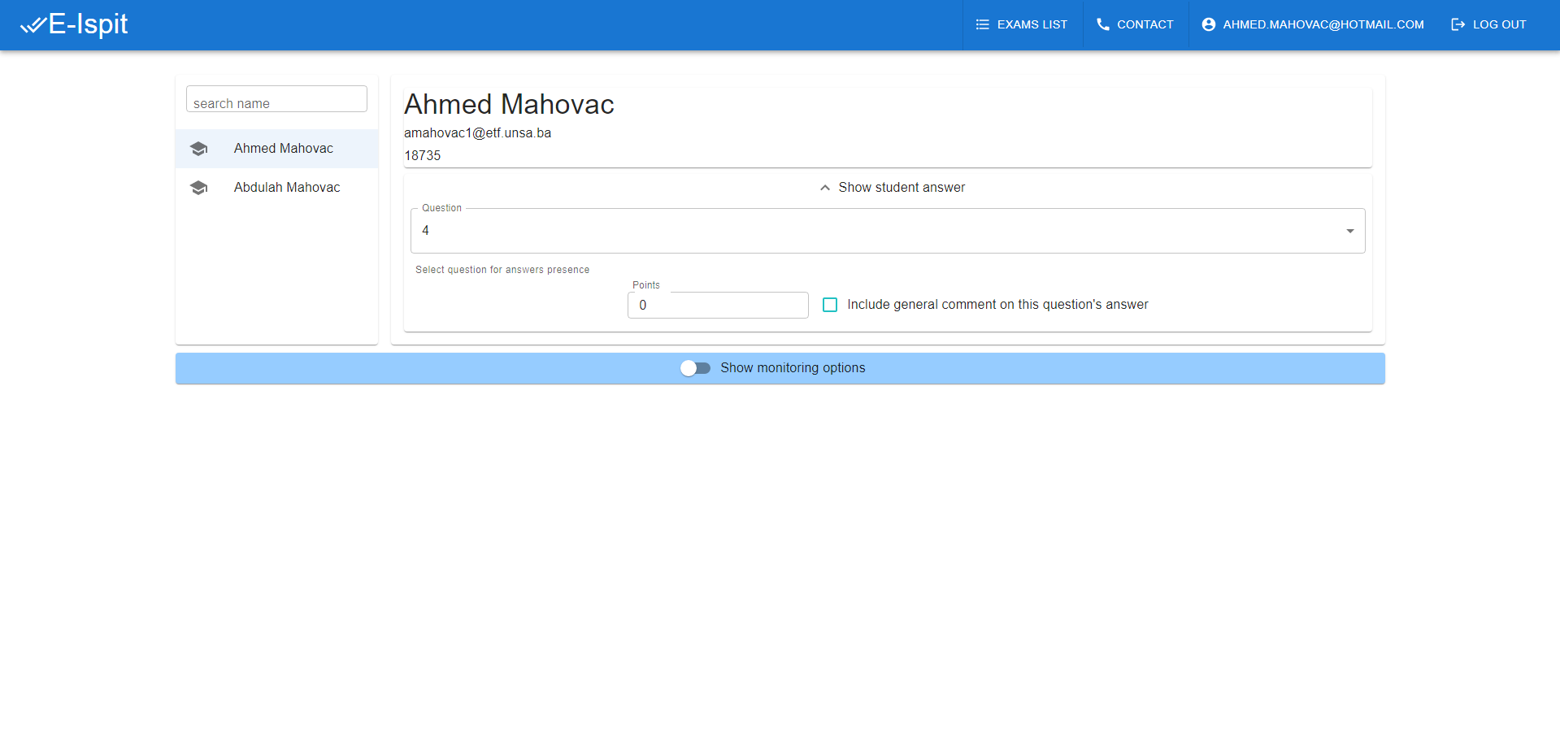Click the phone icon next to Contact

pyautogui.click(x=1102, y=24)
